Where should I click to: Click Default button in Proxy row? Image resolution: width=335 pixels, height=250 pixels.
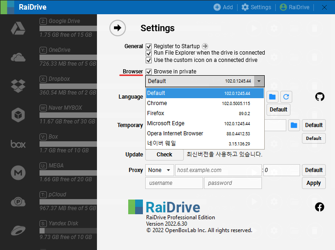(314, 170)
